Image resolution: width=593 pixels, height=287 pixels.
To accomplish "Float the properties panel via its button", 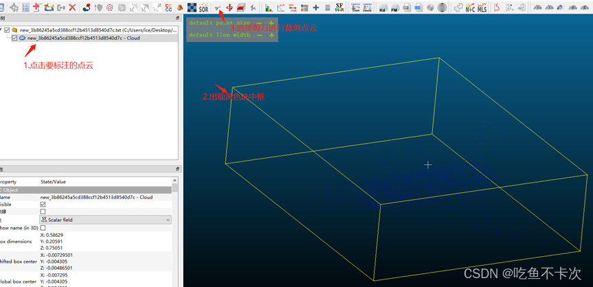I will (177, 169).
